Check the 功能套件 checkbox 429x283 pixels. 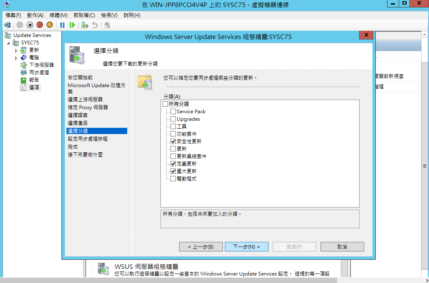pyautogui.click(x=173, y=134)
